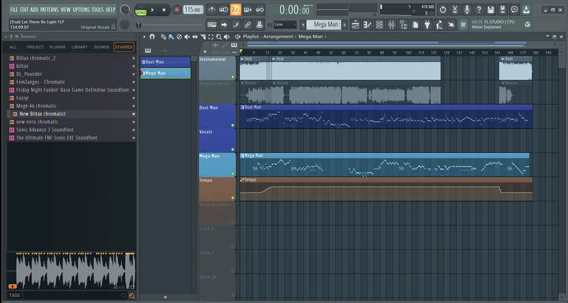
Task: Click the plus button beside Mega Man pattern
Action: point(345,25)
